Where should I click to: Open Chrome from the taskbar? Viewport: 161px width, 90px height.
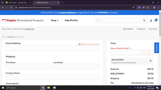point(43,88)
